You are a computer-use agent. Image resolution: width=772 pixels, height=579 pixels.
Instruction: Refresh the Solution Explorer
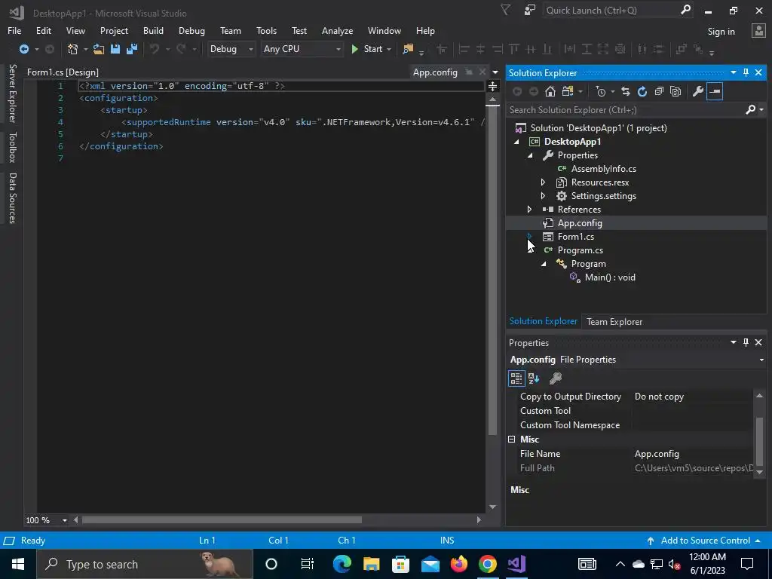coord(642,91)
